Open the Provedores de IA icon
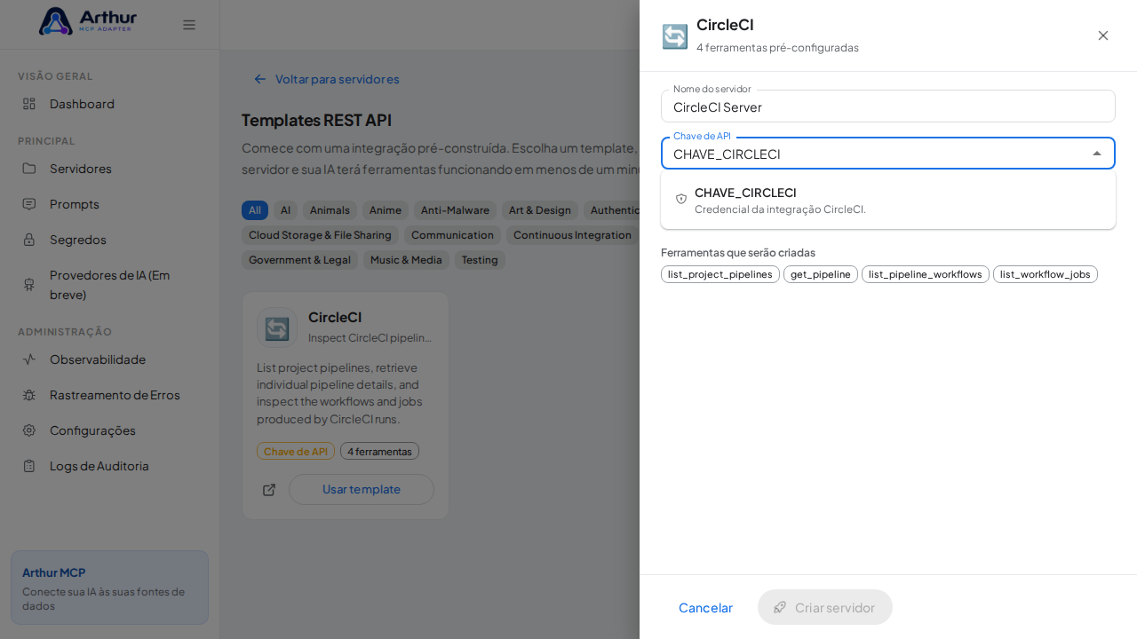 pos(29,284)
